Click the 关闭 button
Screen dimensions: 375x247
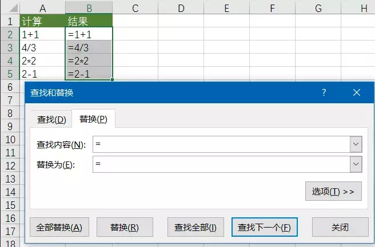tap(340, 227)
